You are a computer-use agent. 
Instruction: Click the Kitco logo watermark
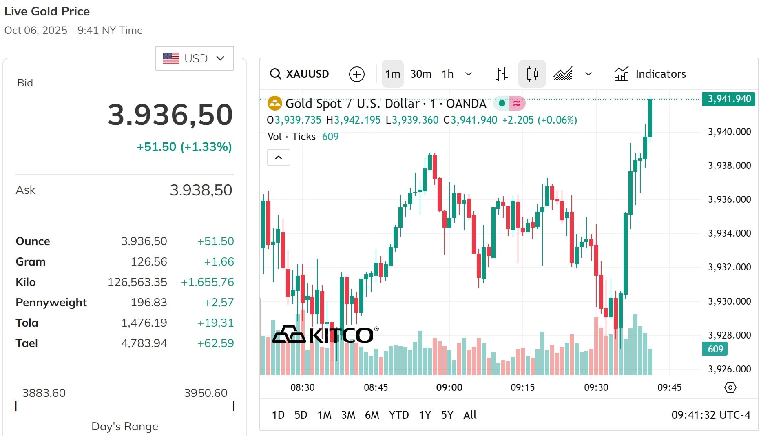[x=325, y=334]
